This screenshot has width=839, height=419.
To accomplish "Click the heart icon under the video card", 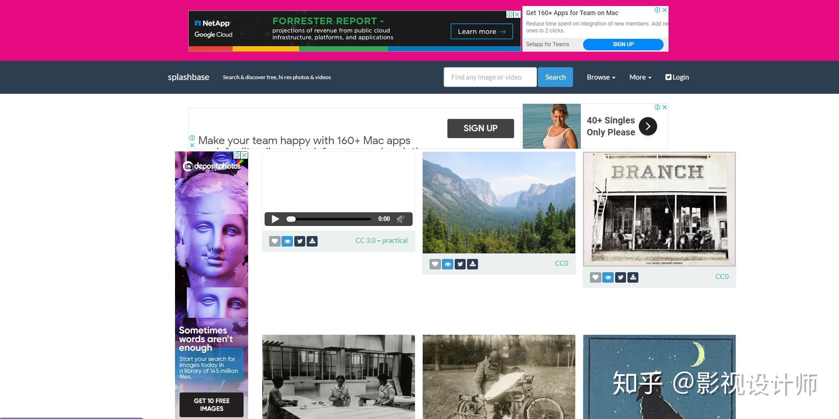I will [x=275, y=241].
